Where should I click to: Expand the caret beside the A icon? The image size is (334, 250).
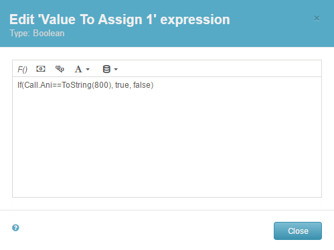tap(88, 70)
